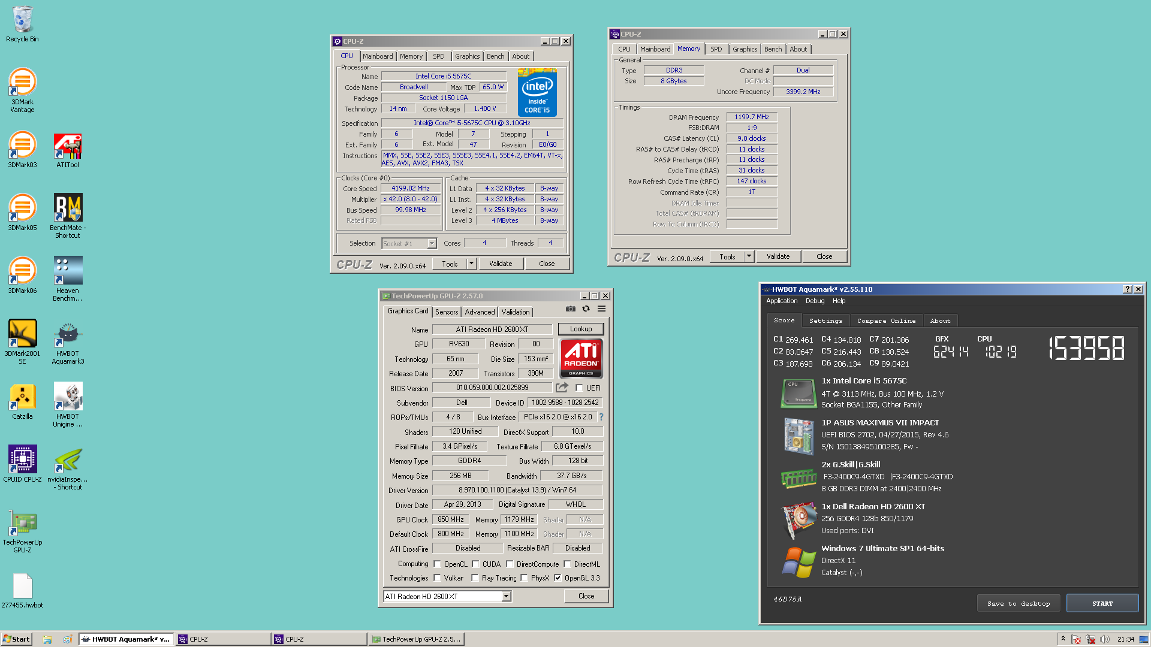Click the ATI Radeon logo in GPU-Z
Viewport: 1151px width, 647px height.
581,358
